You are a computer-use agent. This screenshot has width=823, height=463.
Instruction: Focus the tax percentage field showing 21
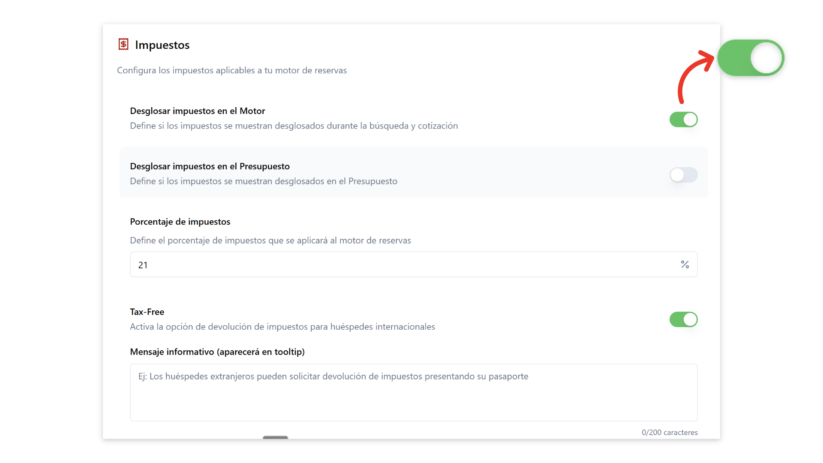pos(403,265)
